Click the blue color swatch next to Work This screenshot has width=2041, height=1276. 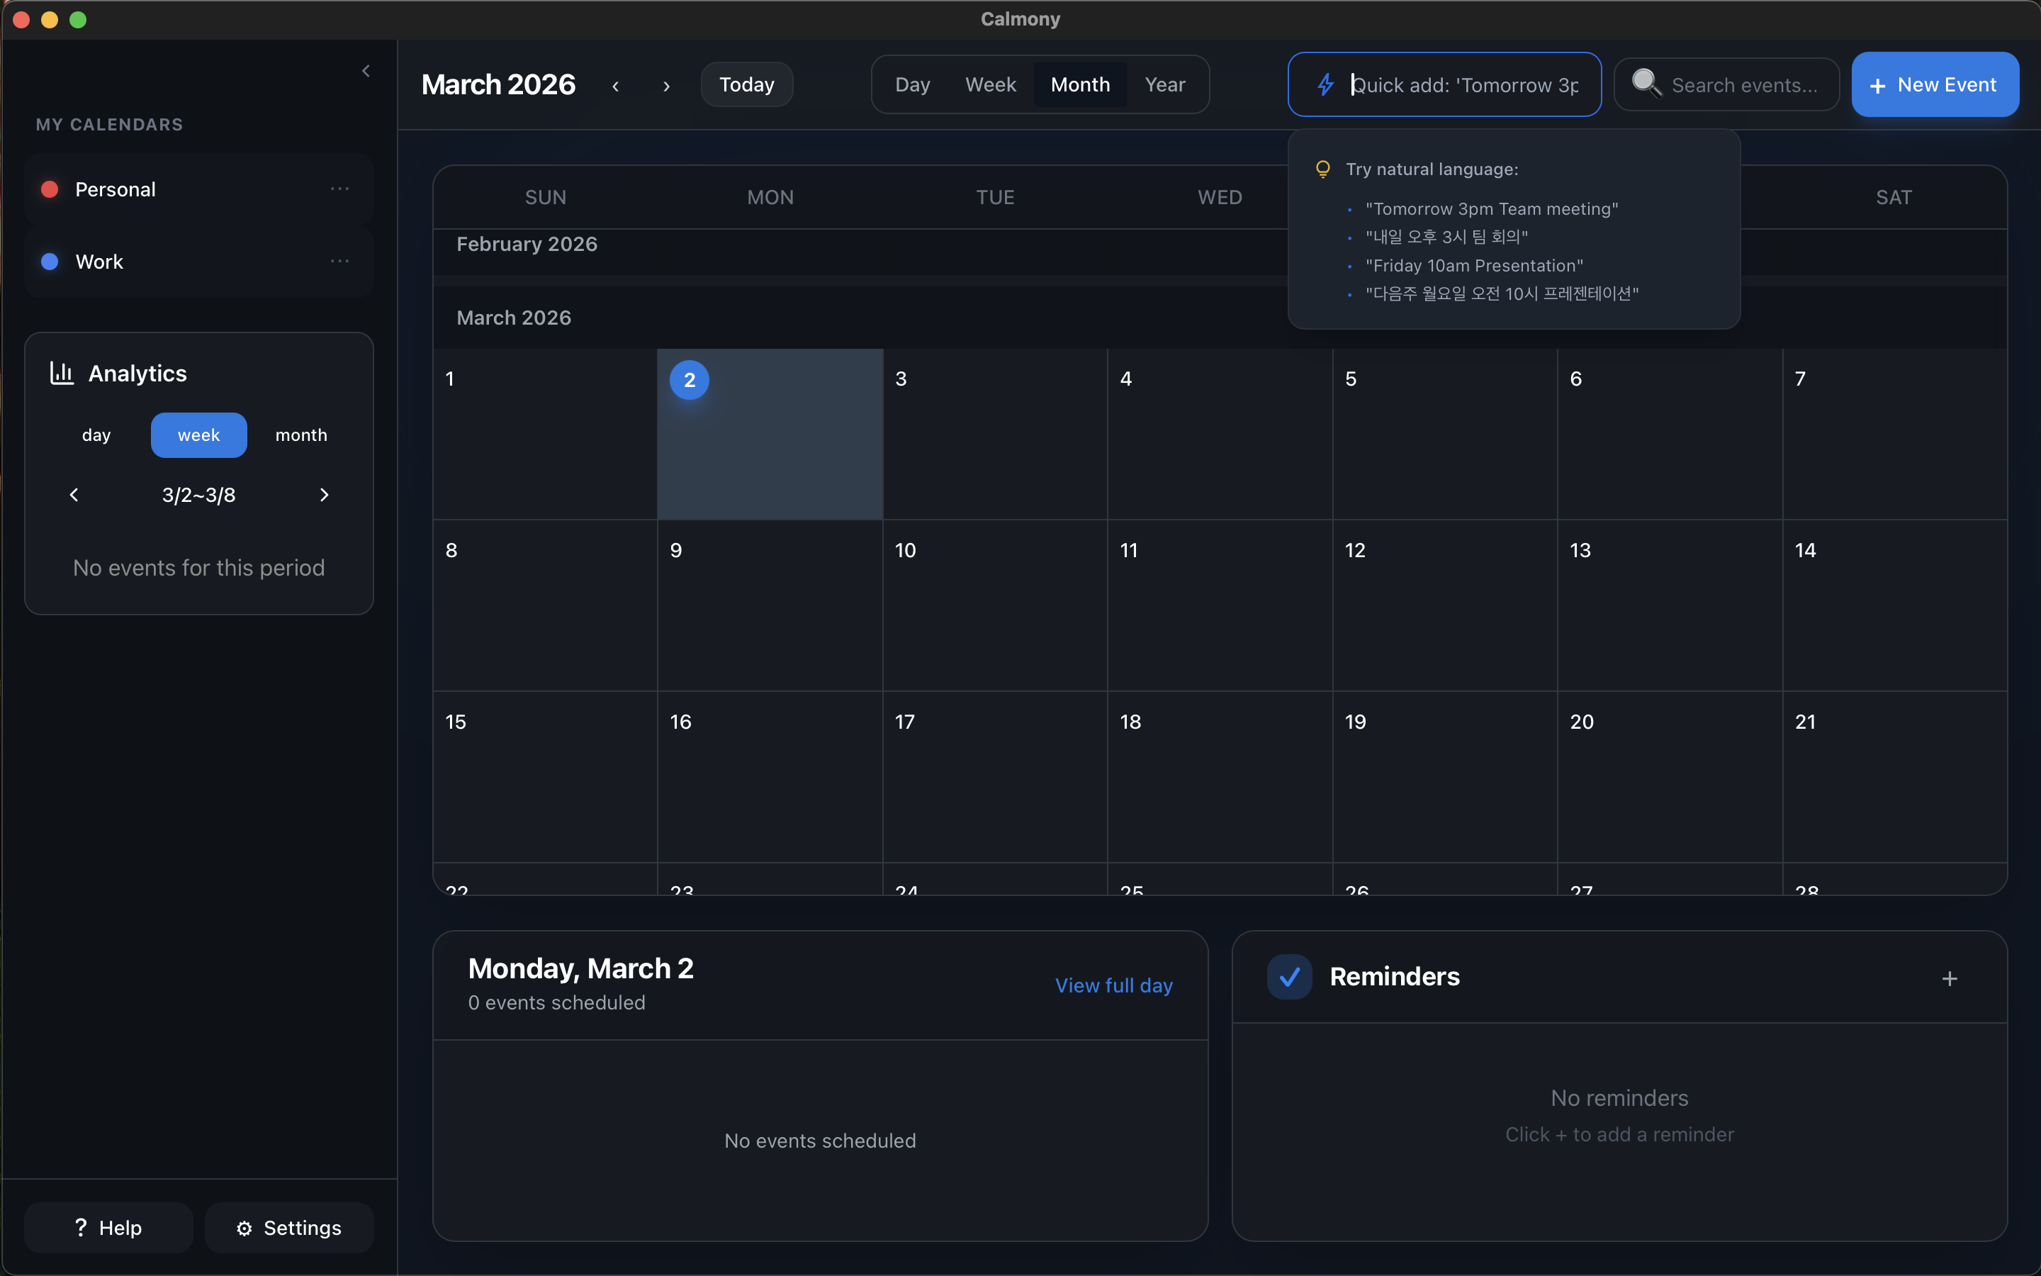[x=48, y=261]
